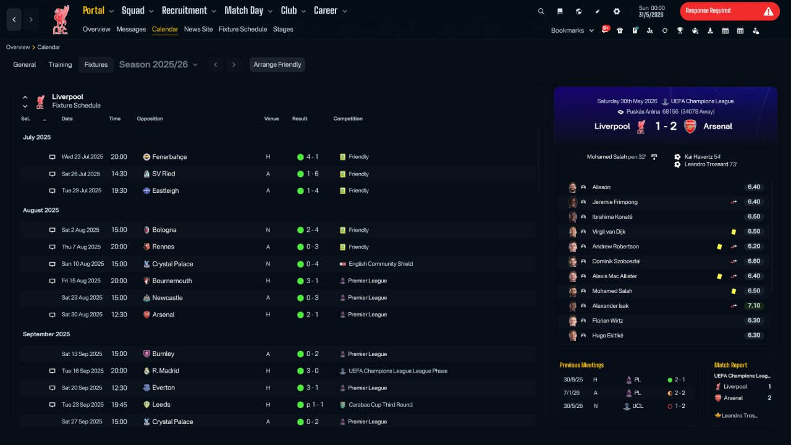Open the News Site subtab
The height and width of the screenshot is (445, 791).
198,29
